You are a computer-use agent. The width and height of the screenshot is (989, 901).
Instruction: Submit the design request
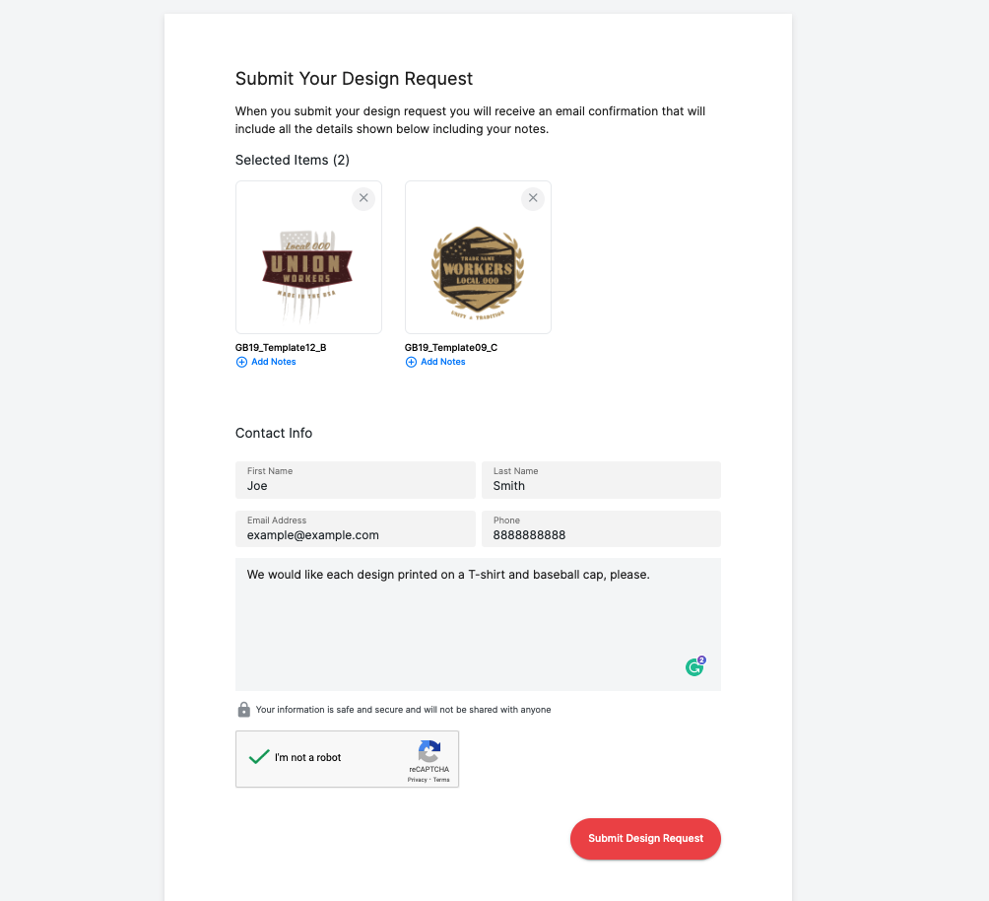point(645,839)
